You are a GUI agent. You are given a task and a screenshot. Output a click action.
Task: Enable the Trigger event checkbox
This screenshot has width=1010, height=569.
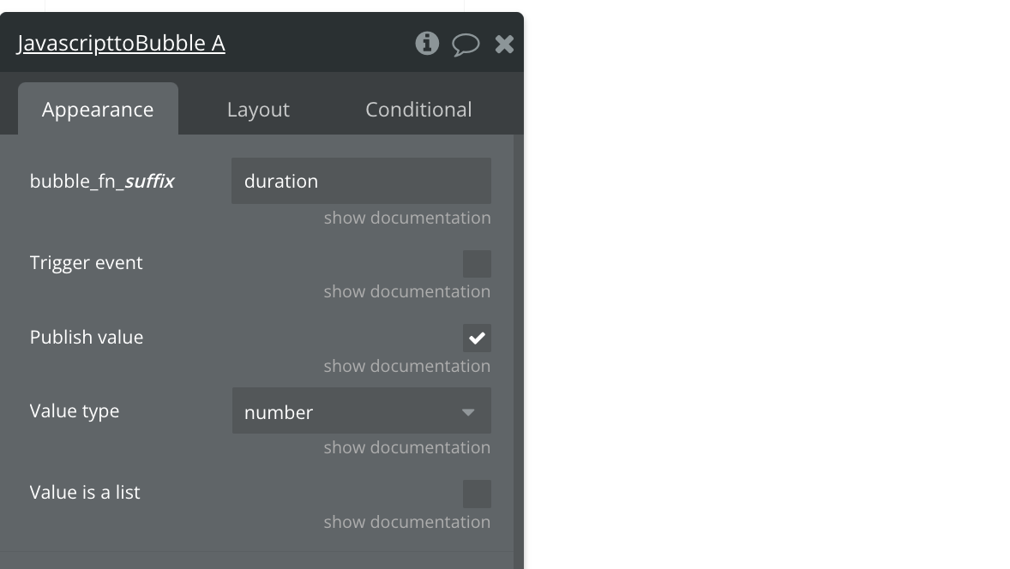tap(477, 264)
